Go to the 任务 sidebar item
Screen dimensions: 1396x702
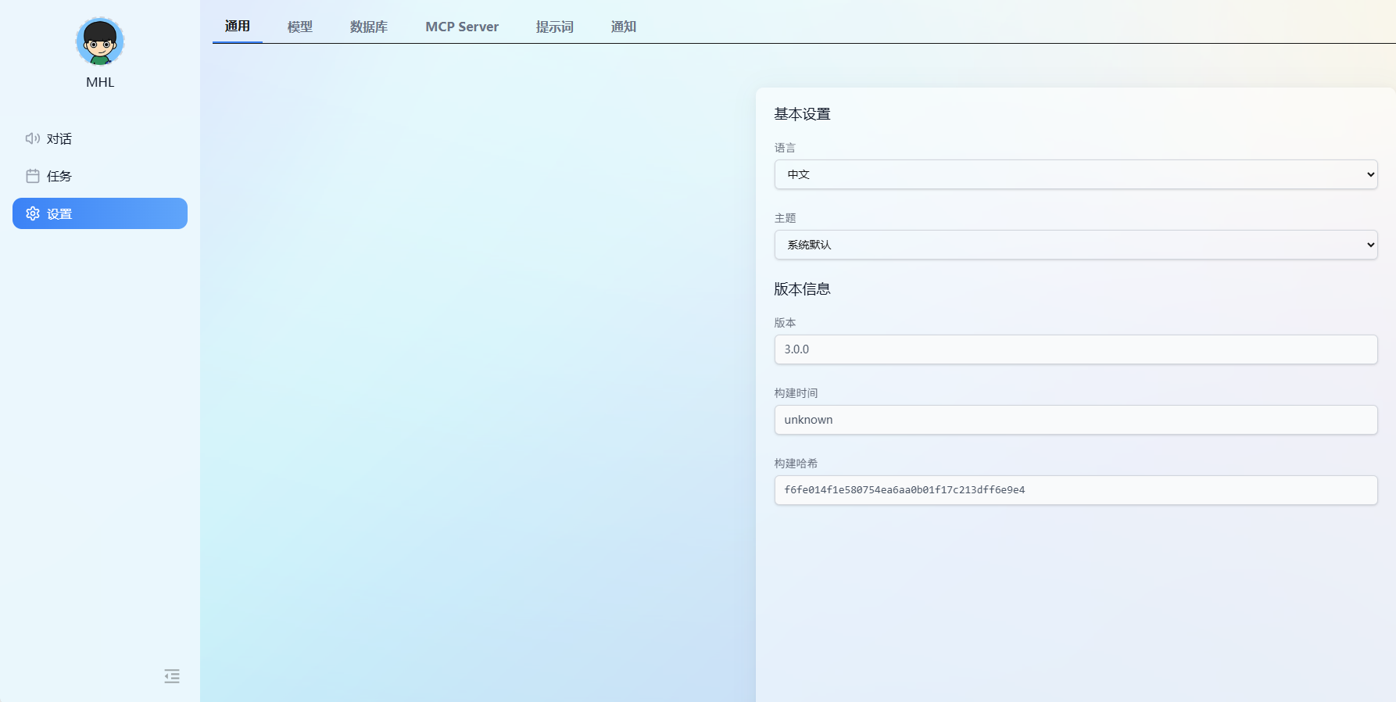click(59, 176)
